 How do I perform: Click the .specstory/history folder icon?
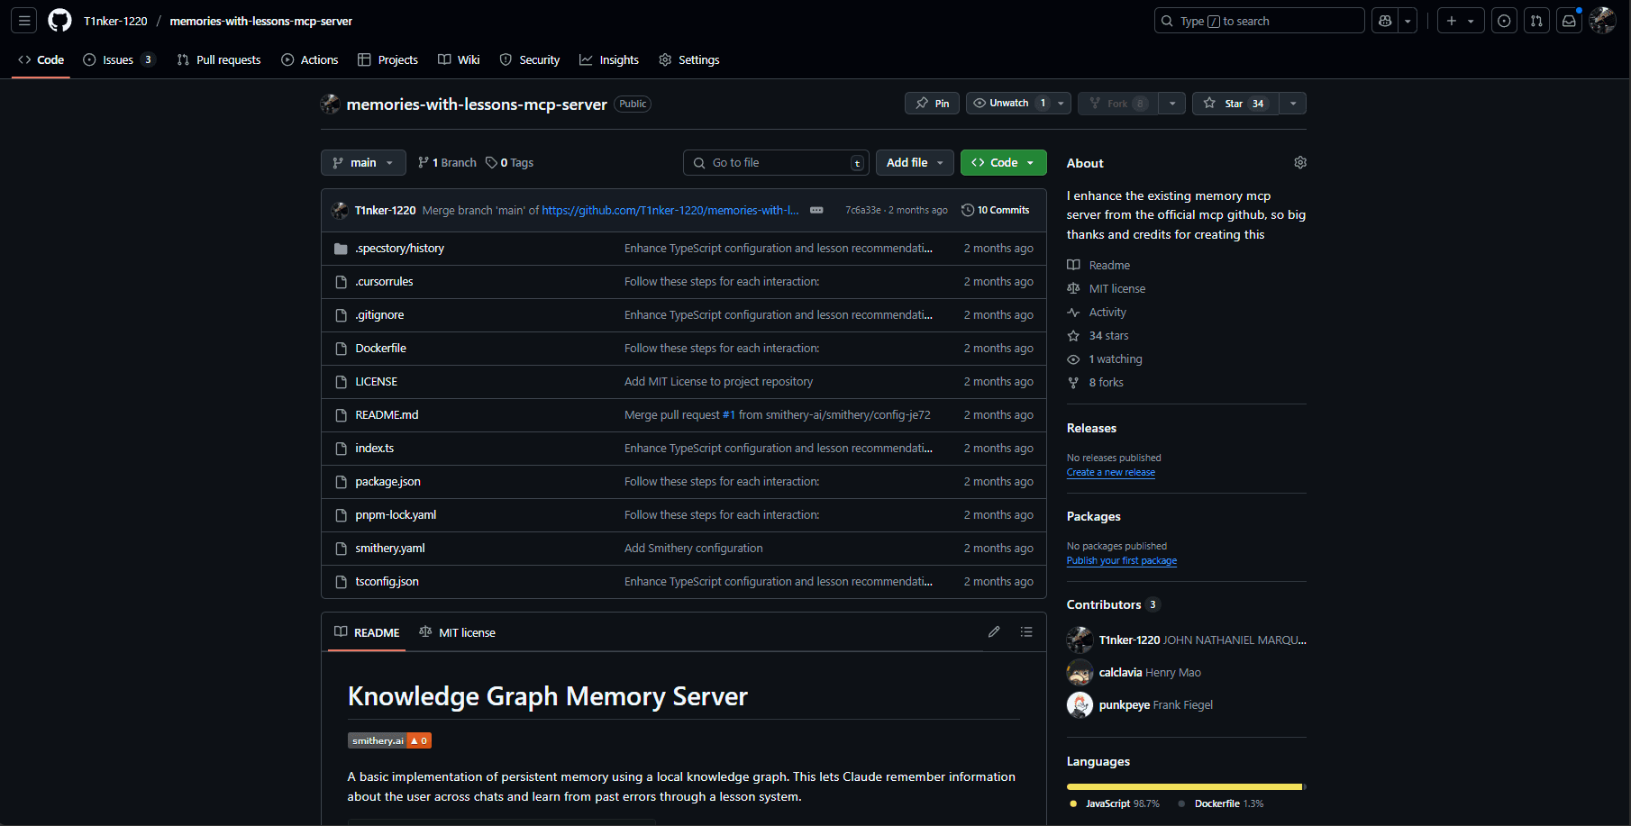(341, 249)
